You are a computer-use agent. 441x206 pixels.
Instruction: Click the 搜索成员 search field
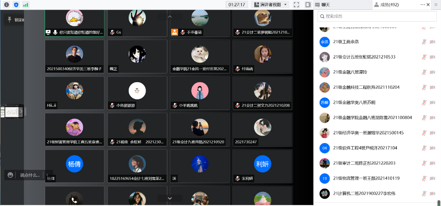[x=377, y=16]
